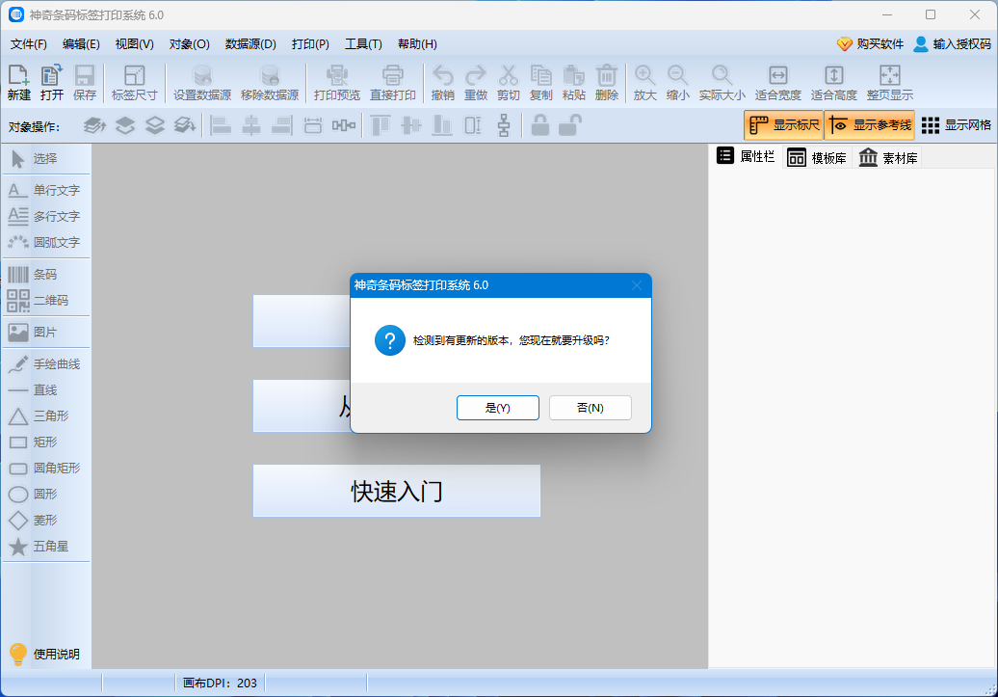Decline upgrade with No (否) button

tap(590, 408)
